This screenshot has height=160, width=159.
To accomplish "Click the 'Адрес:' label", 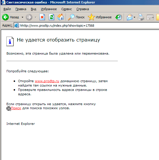I will [x=7, y=25].
